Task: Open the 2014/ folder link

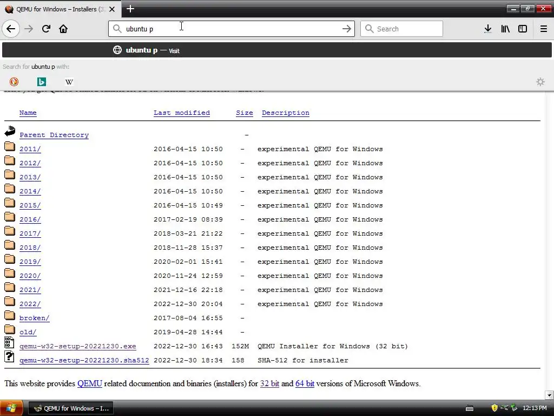Action: [30, 191]
